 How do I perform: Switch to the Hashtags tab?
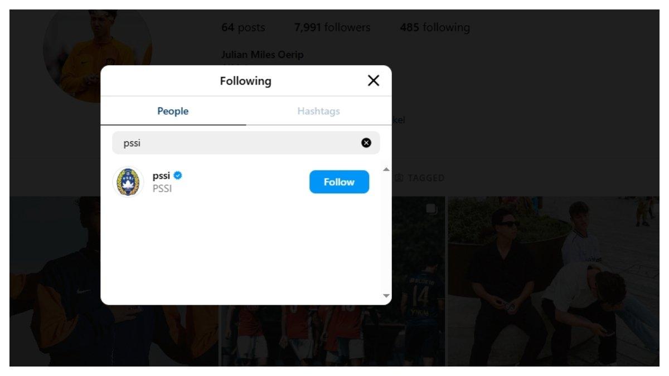pyautogui.click(x=318, y=111)
